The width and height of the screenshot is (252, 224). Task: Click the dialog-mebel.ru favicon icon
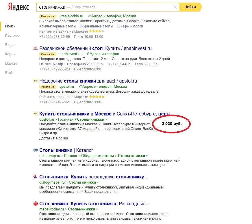pyautogui.click(x=36, y=177)
